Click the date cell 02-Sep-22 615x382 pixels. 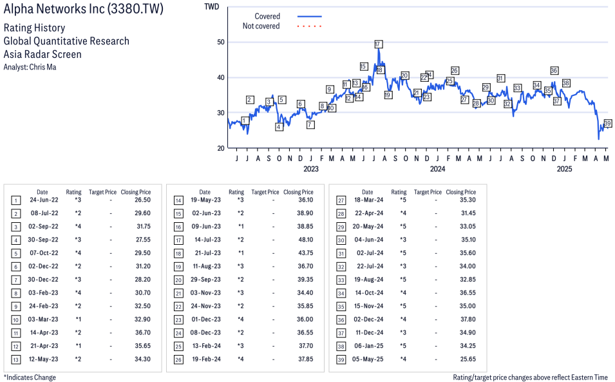coord(43,227)
